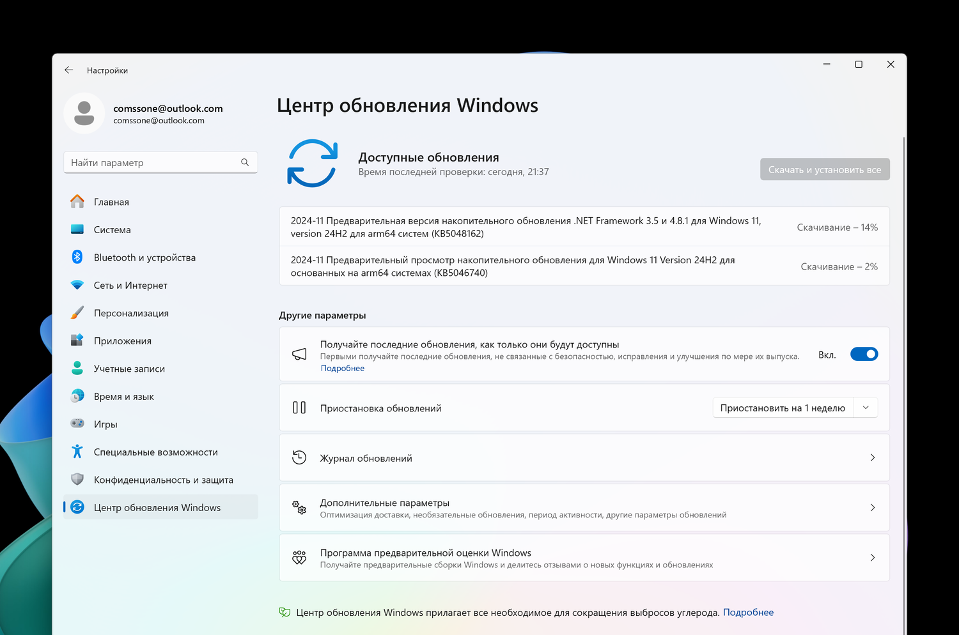Click the globe-clock icon beside Время и язык

[77, 396]
